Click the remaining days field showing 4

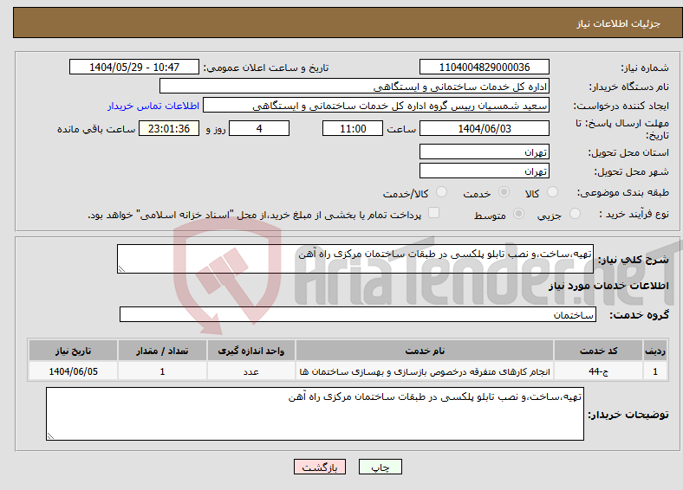pyautogui.click(x=259, y=128)
